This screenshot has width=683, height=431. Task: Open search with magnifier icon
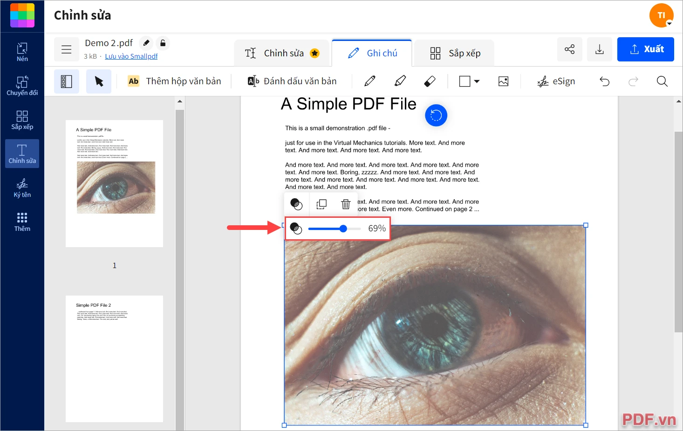pos(662,81)
